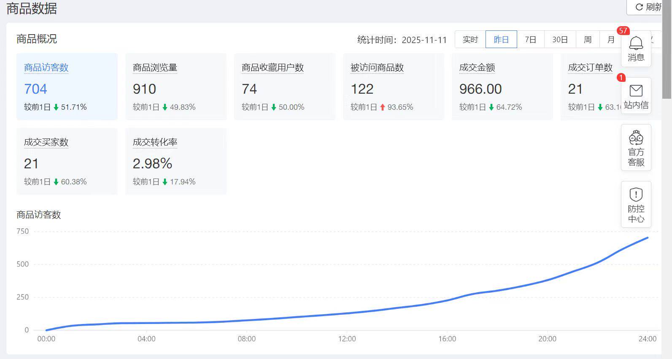Select the 成交转化率 metric card

pos(175,161)
